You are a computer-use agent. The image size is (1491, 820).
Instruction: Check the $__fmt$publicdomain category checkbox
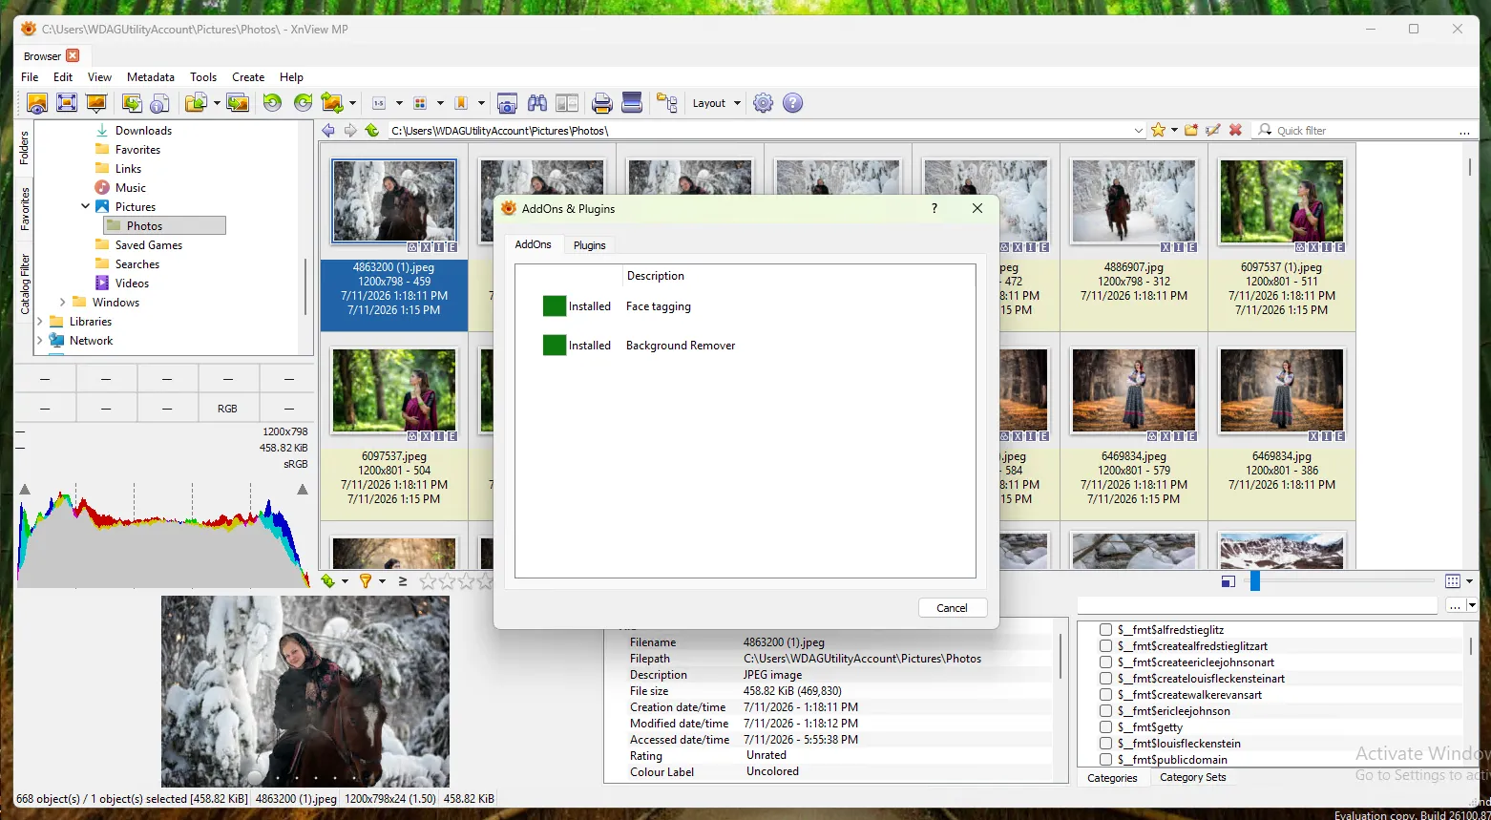[x=1105, y=760]
